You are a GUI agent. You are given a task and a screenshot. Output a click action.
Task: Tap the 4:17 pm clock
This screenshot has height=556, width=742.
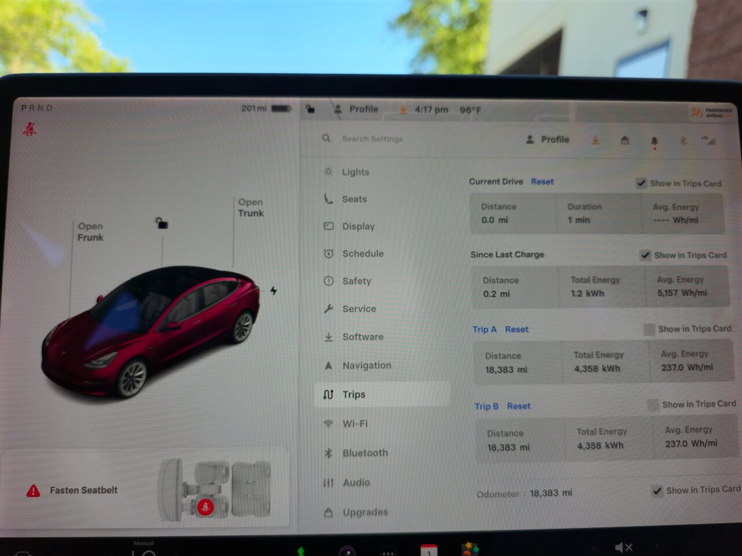431,109
